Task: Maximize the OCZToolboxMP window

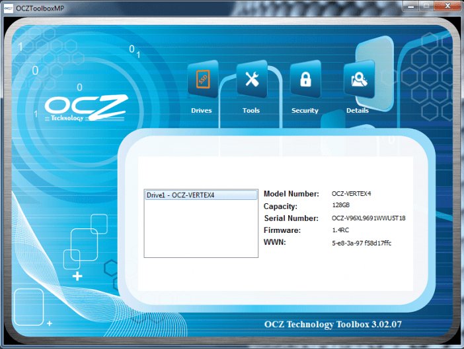Action: (426, 6)
